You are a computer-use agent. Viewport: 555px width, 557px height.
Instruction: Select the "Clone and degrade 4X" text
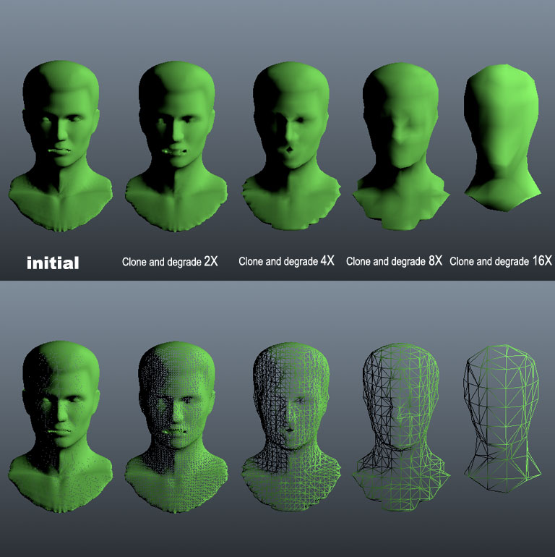[286, 261]
